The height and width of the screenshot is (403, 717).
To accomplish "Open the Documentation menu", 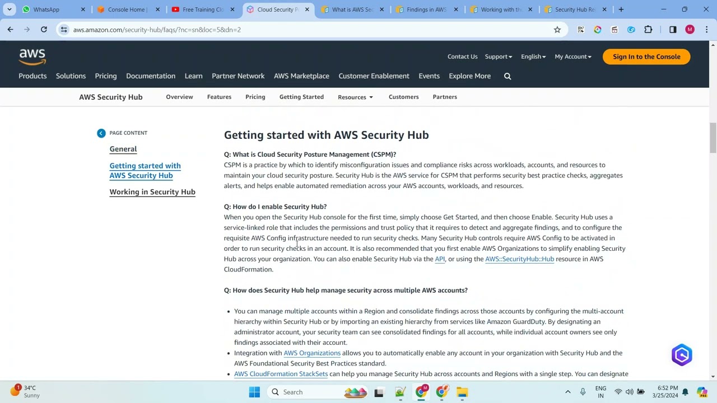I will pyautogui.click(x=151, y=76).
